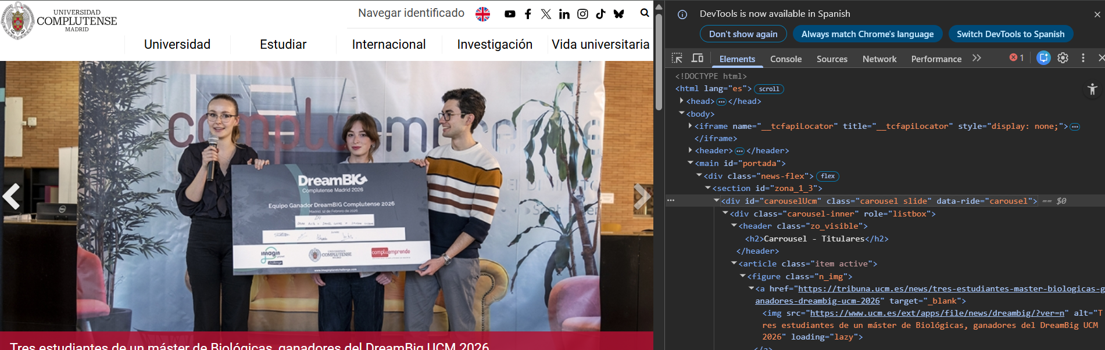Click the Bluesky butterfly icon
The width and height of the screenshot is (1105, 350).
618,14
